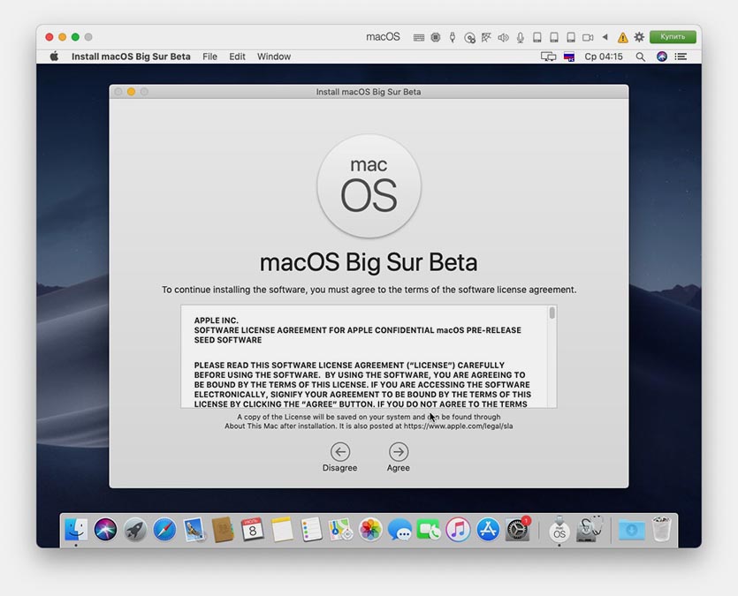
Task: Open the Window menu
Action: point(274,57)
